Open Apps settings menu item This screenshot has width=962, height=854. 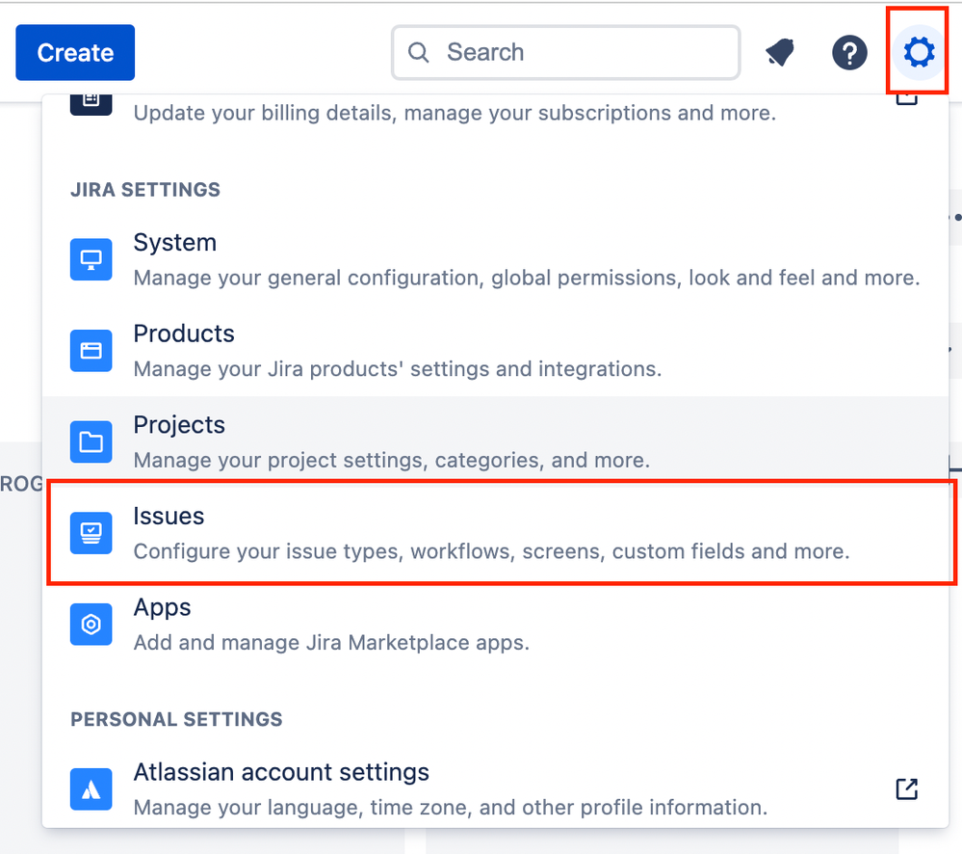(x=495, y=624)
